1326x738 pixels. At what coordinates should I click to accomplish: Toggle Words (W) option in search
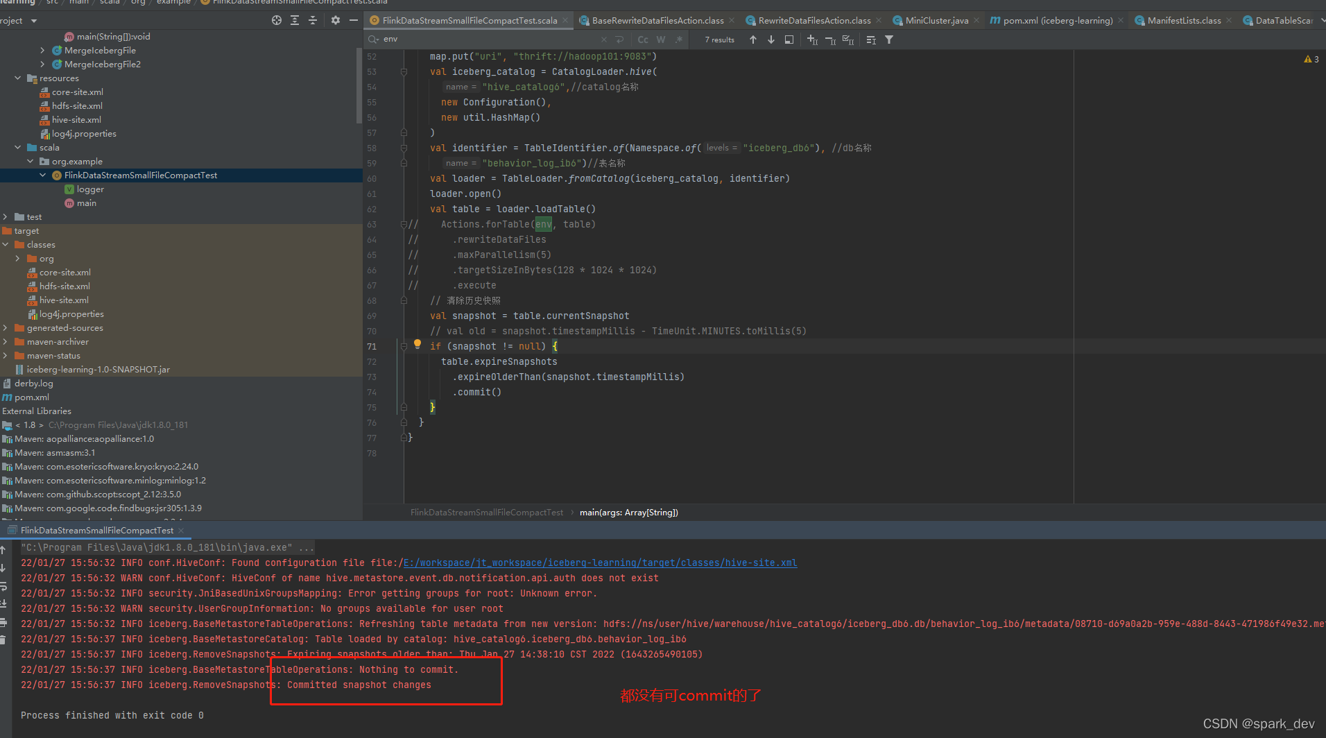point(661,40)
